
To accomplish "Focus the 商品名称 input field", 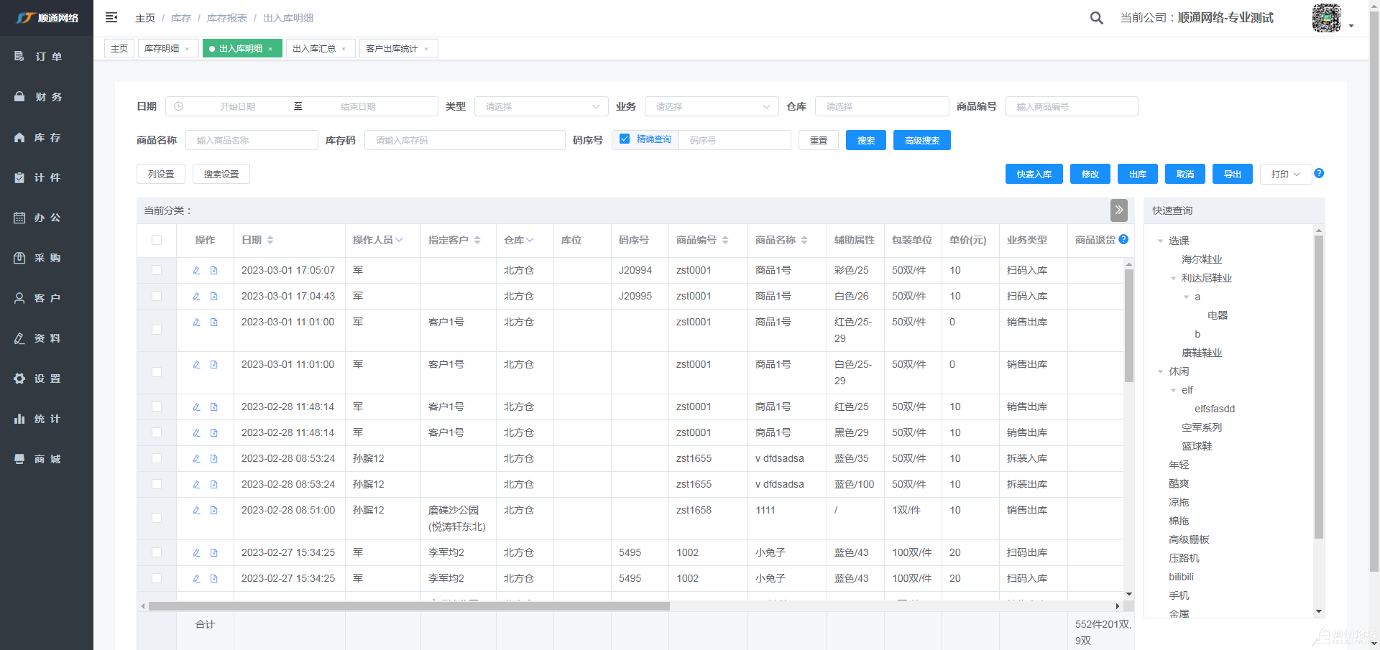I will click(252, 140).
